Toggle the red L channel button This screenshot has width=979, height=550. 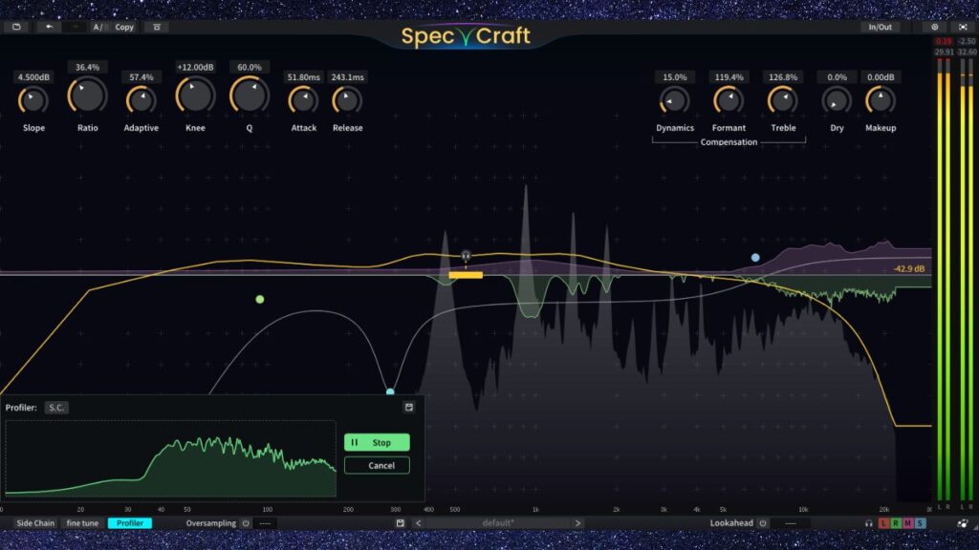point(883,523)
